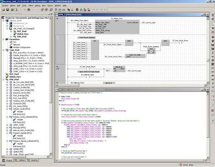
Task: Click the Hysteresis function block icon
Action: 11,104
